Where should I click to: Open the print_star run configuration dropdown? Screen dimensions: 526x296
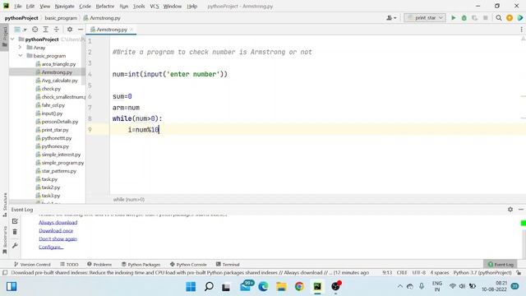coord(425,18)
